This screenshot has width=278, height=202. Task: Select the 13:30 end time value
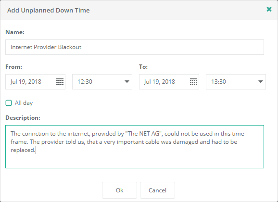pos(218,82)
